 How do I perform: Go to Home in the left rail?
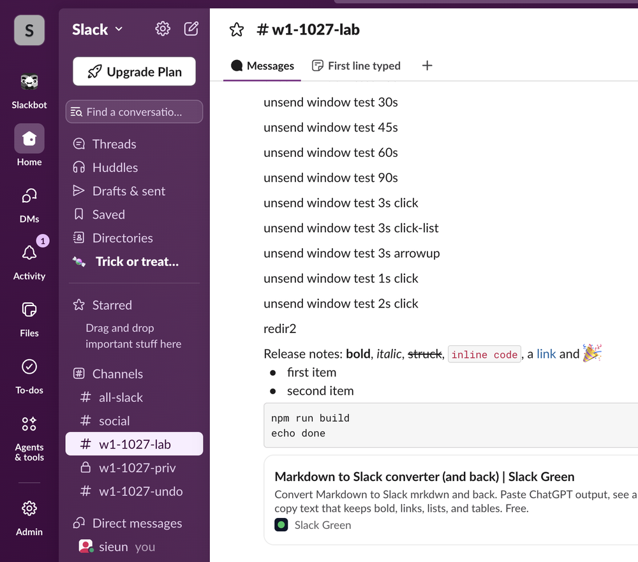coord(29,145)
